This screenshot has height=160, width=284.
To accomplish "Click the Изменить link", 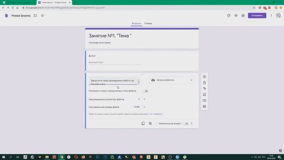I will (158, 114).
